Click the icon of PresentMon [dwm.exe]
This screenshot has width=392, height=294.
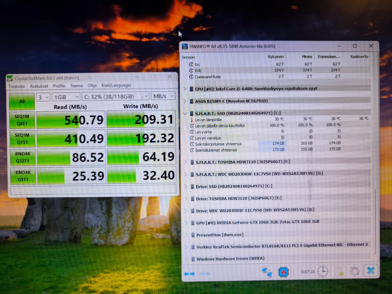point(193,235)
